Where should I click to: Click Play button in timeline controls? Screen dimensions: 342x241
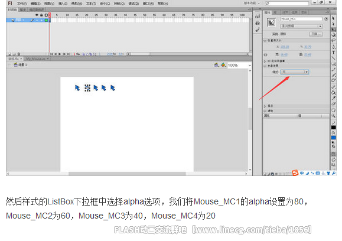pos(60,54)
